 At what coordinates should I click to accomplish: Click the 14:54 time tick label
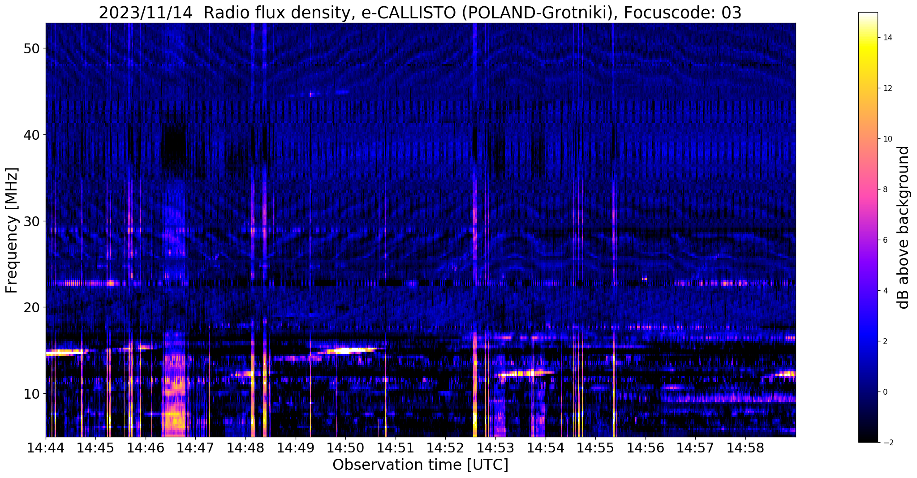point(546,448)
